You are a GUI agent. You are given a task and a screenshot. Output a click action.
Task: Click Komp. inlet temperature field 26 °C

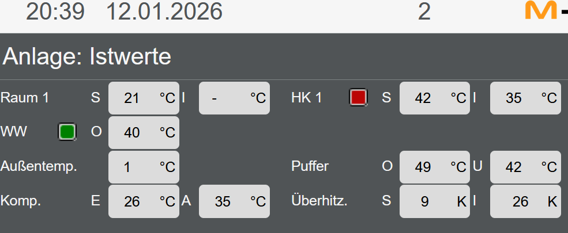click(x=144, y=201)
